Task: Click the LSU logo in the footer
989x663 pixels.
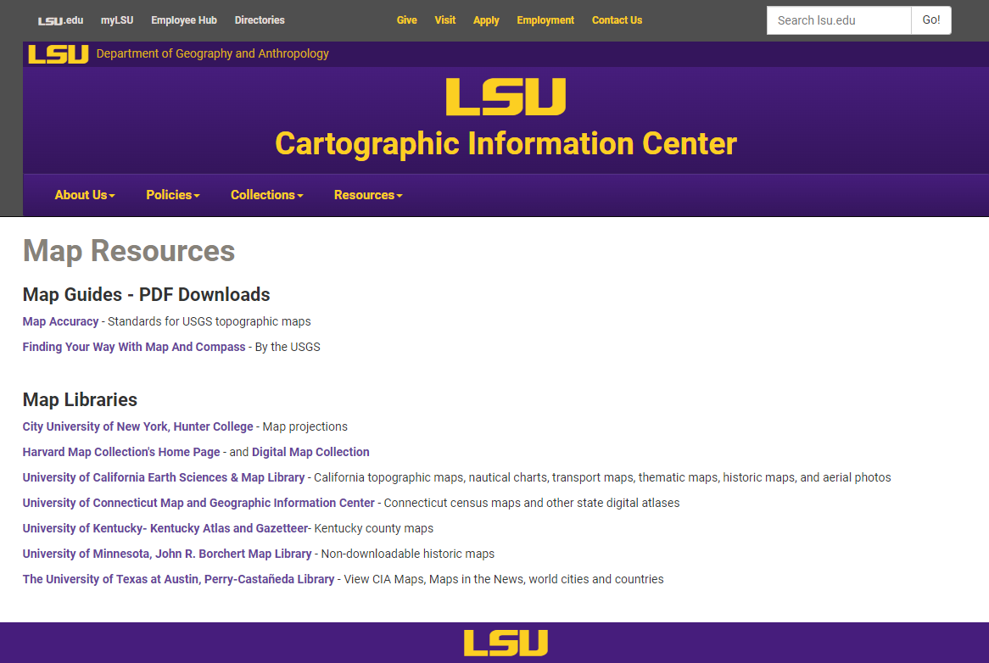Action: [506, 643]
